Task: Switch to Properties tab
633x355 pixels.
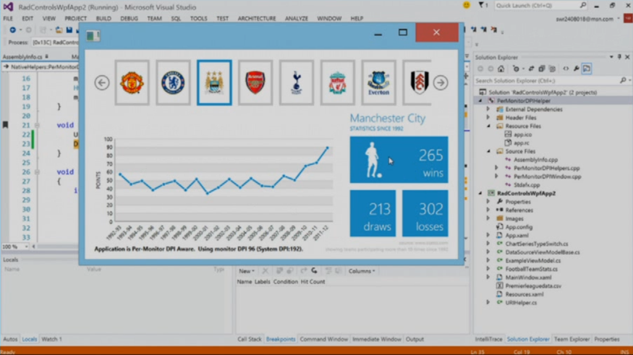Action: 607,340
